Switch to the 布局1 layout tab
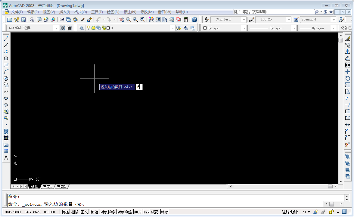This screenshot has width=354, height=217. [47, 187]
